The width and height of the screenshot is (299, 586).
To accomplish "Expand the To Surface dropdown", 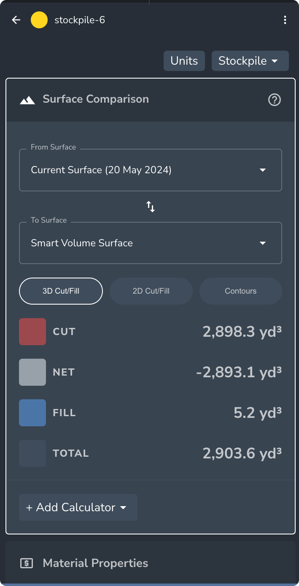I will (x=151, y=243).
